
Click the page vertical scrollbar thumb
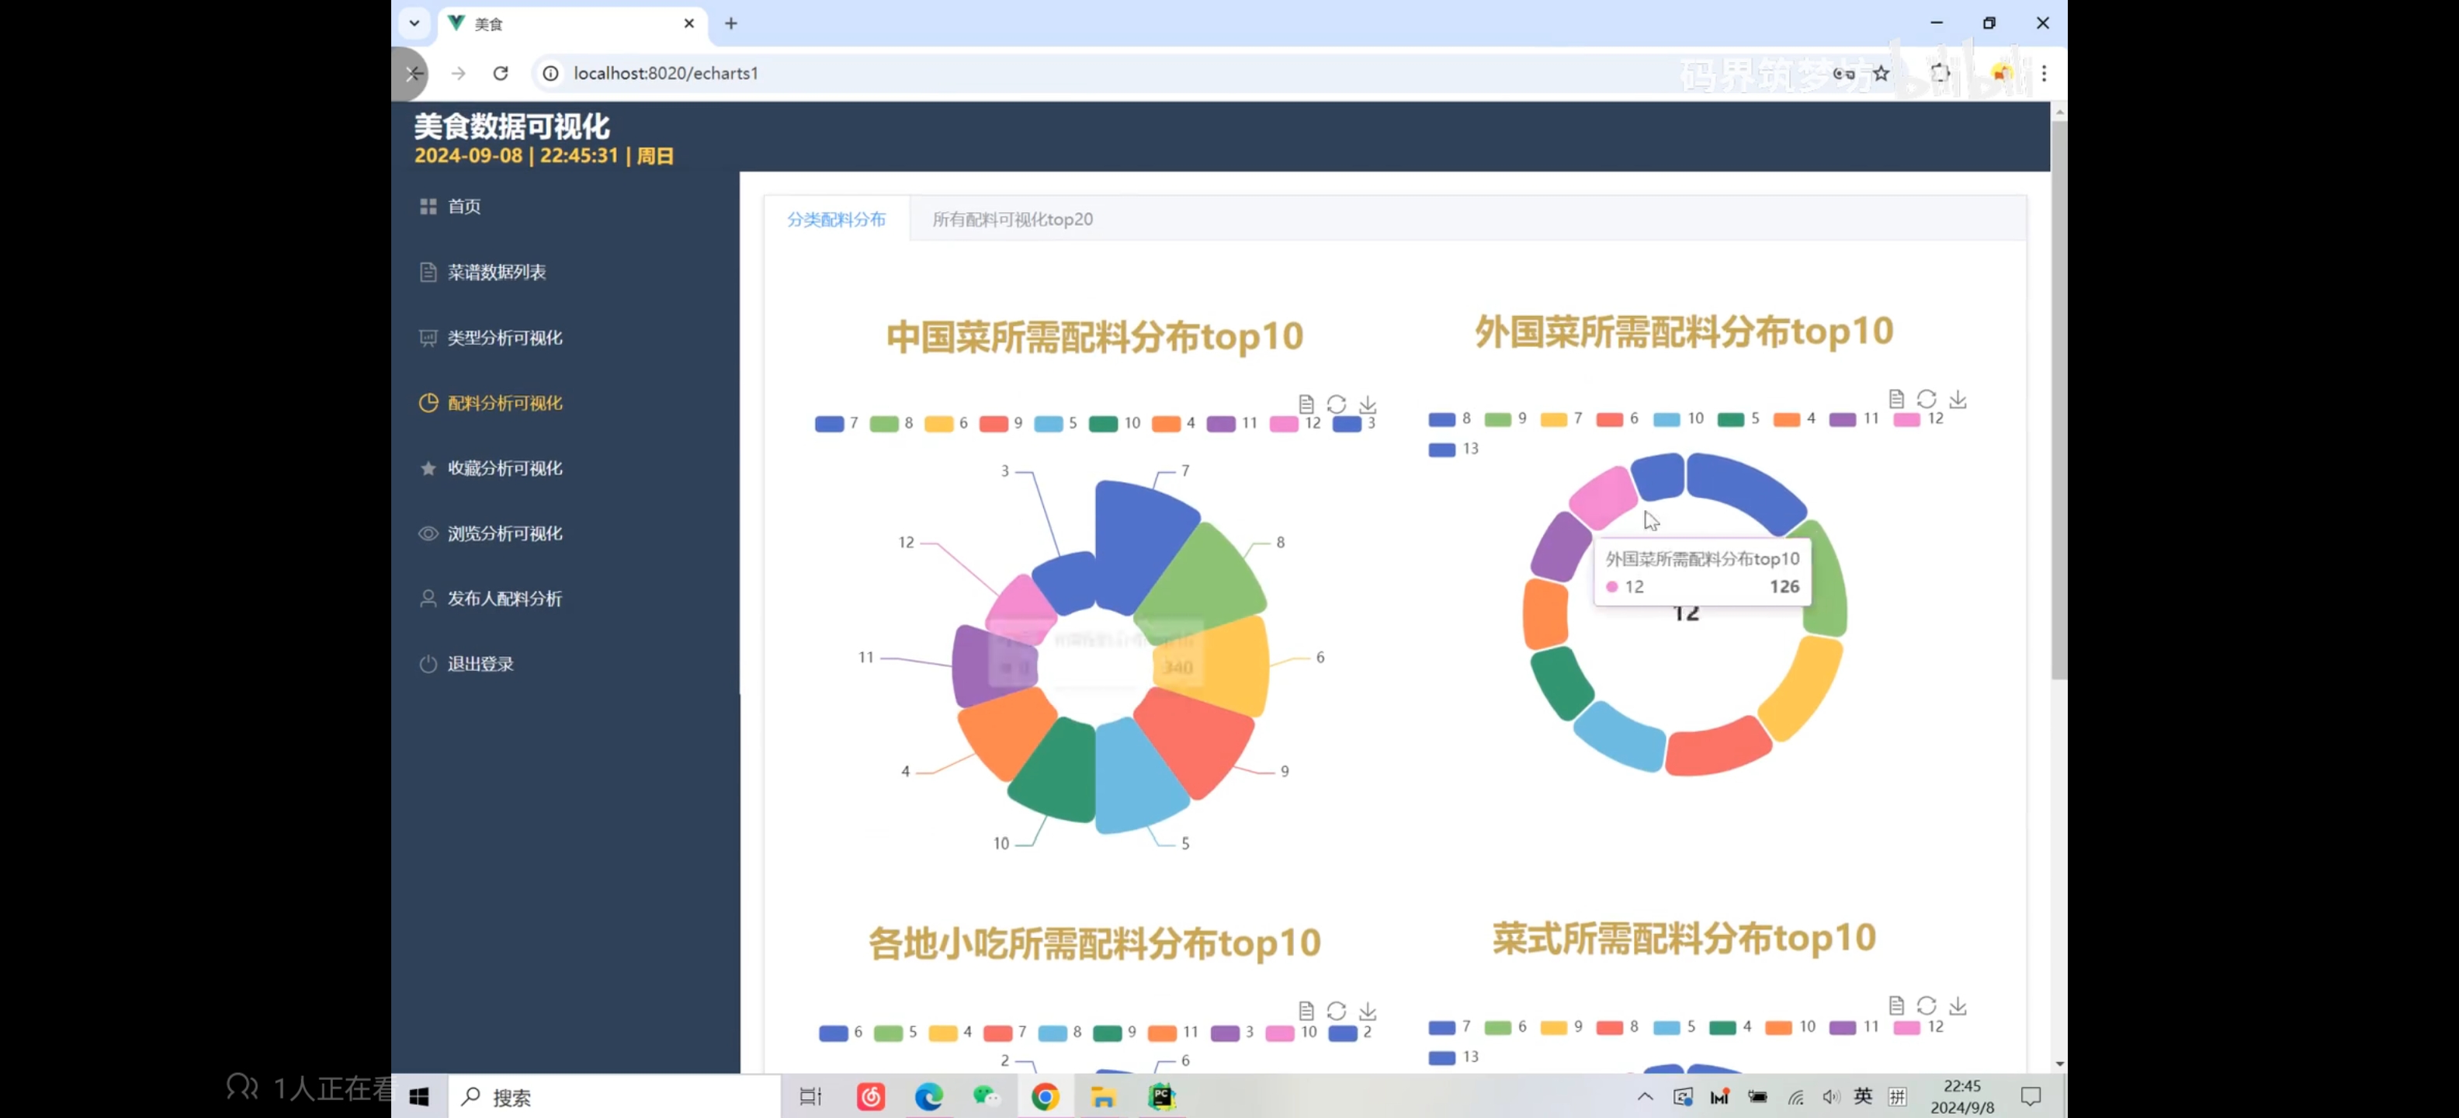click(2059, 399)
